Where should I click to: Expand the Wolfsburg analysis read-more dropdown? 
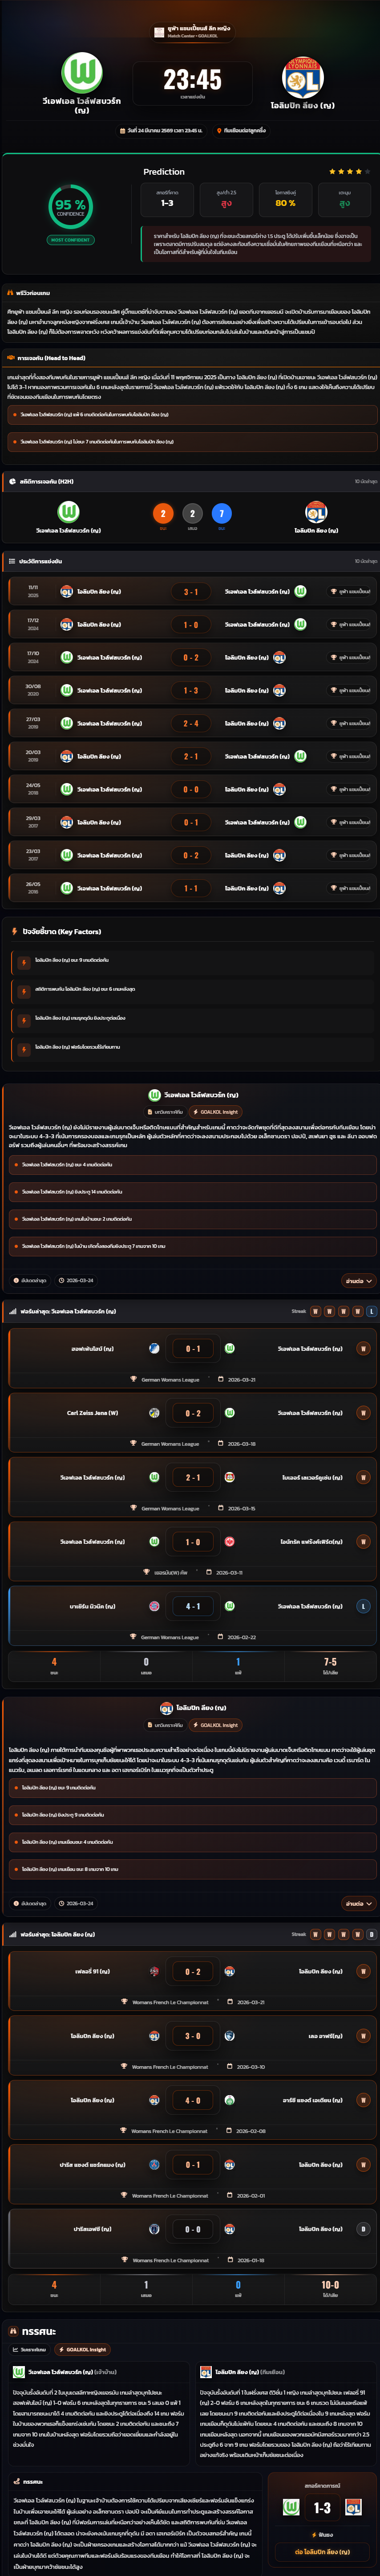tap(357, 1280)
